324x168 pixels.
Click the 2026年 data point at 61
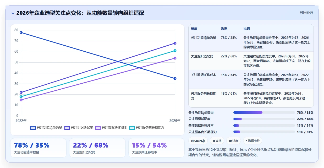click(x=175, y=51)
